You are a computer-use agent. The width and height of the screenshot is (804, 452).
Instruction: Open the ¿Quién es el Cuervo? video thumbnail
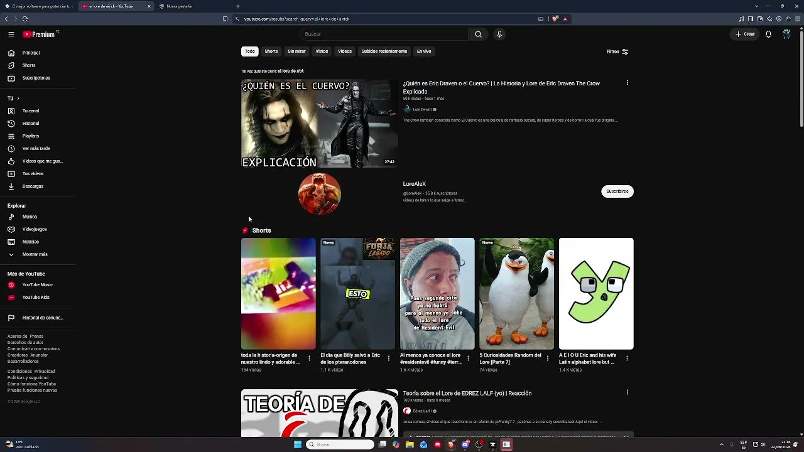pos(320,124)
